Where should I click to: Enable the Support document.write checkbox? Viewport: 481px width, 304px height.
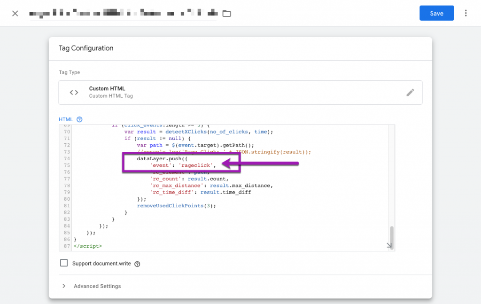(x=64, y=263)
